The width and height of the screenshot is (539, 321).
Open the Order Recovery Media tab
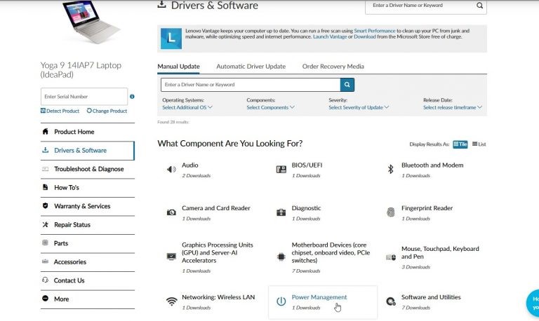[333, 66]
